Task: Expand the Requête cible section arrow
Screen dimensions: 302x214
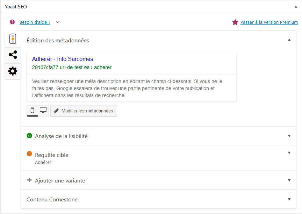Action: [x=289, y=153]
